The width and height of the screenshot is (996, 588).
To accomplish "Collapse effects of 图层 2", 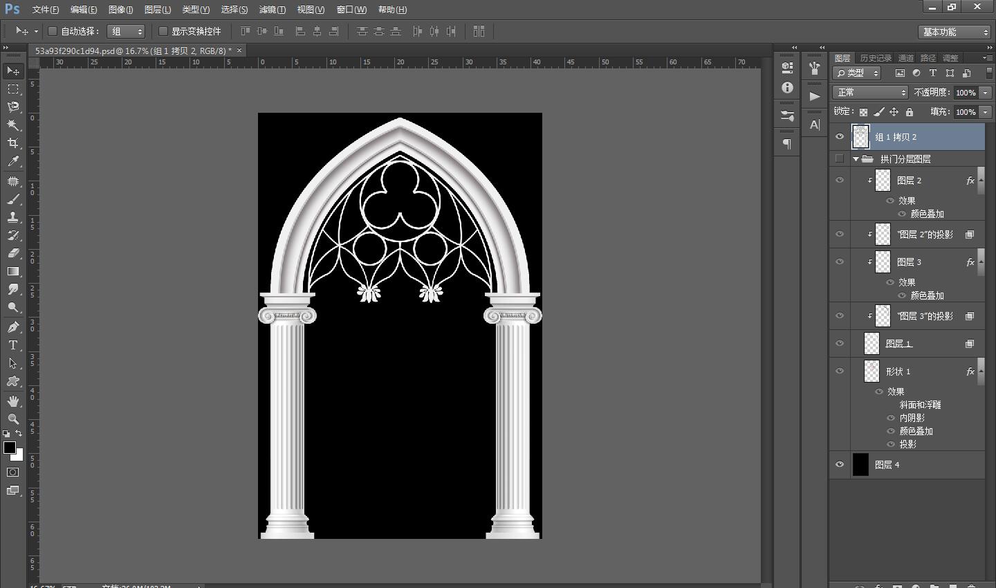I will click(981, 180).
